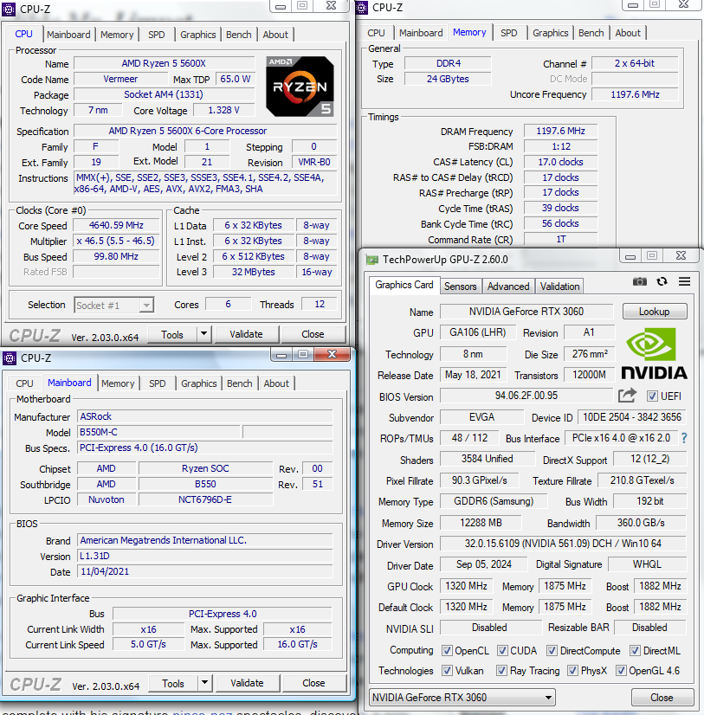Screen dimensions: 704x715
Task: Open the GPU-Z hamburger menu
Action: 684,281
